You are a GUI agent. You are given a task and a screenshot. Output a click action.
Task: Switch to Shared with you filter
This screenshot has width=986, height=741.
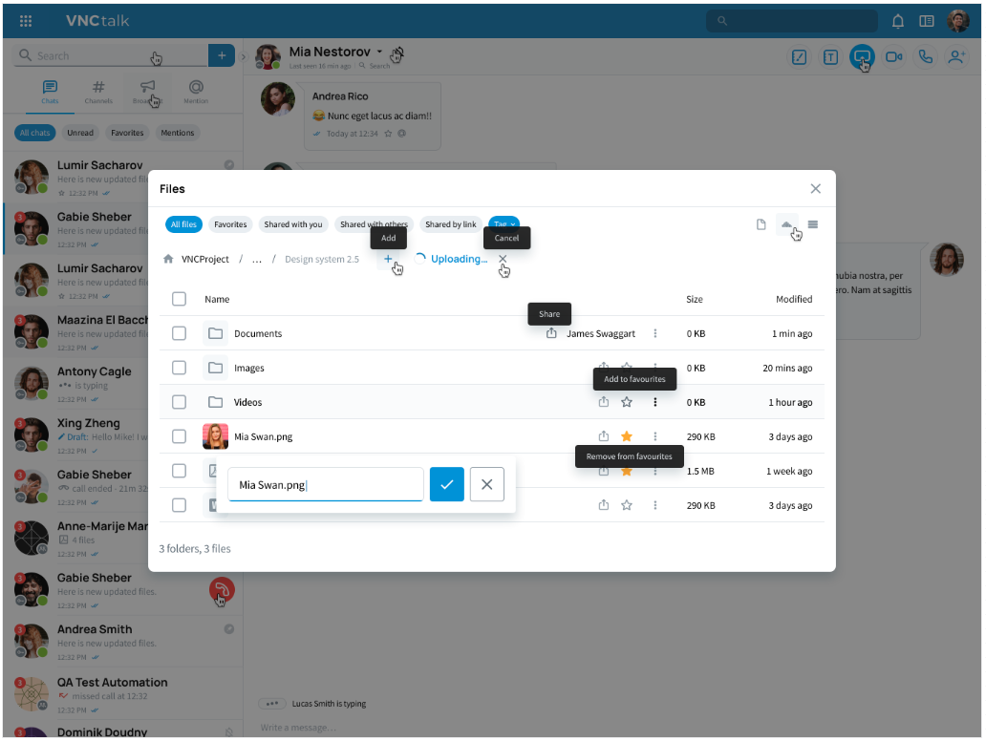[x=293, y=224]
